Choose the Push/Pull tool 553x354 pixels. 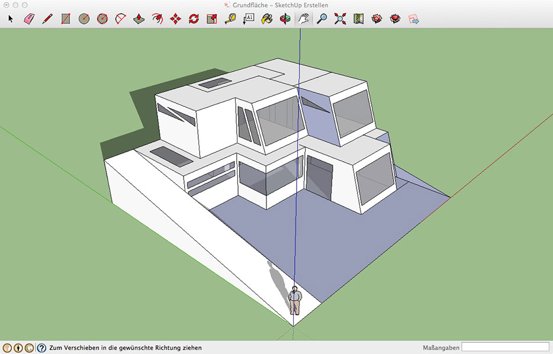click(139, 19)
